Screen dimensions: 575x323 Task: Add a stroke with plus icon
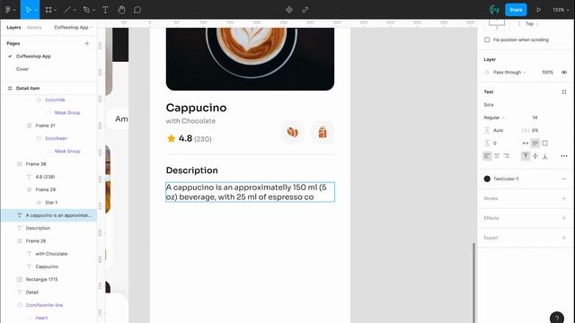(564, 198)
